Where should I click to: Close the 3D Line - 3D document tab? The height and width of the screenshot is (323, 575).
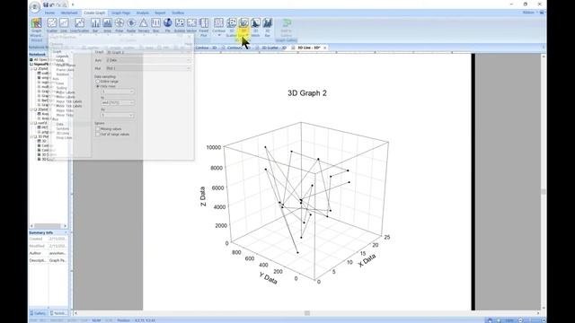coord(325,48)
